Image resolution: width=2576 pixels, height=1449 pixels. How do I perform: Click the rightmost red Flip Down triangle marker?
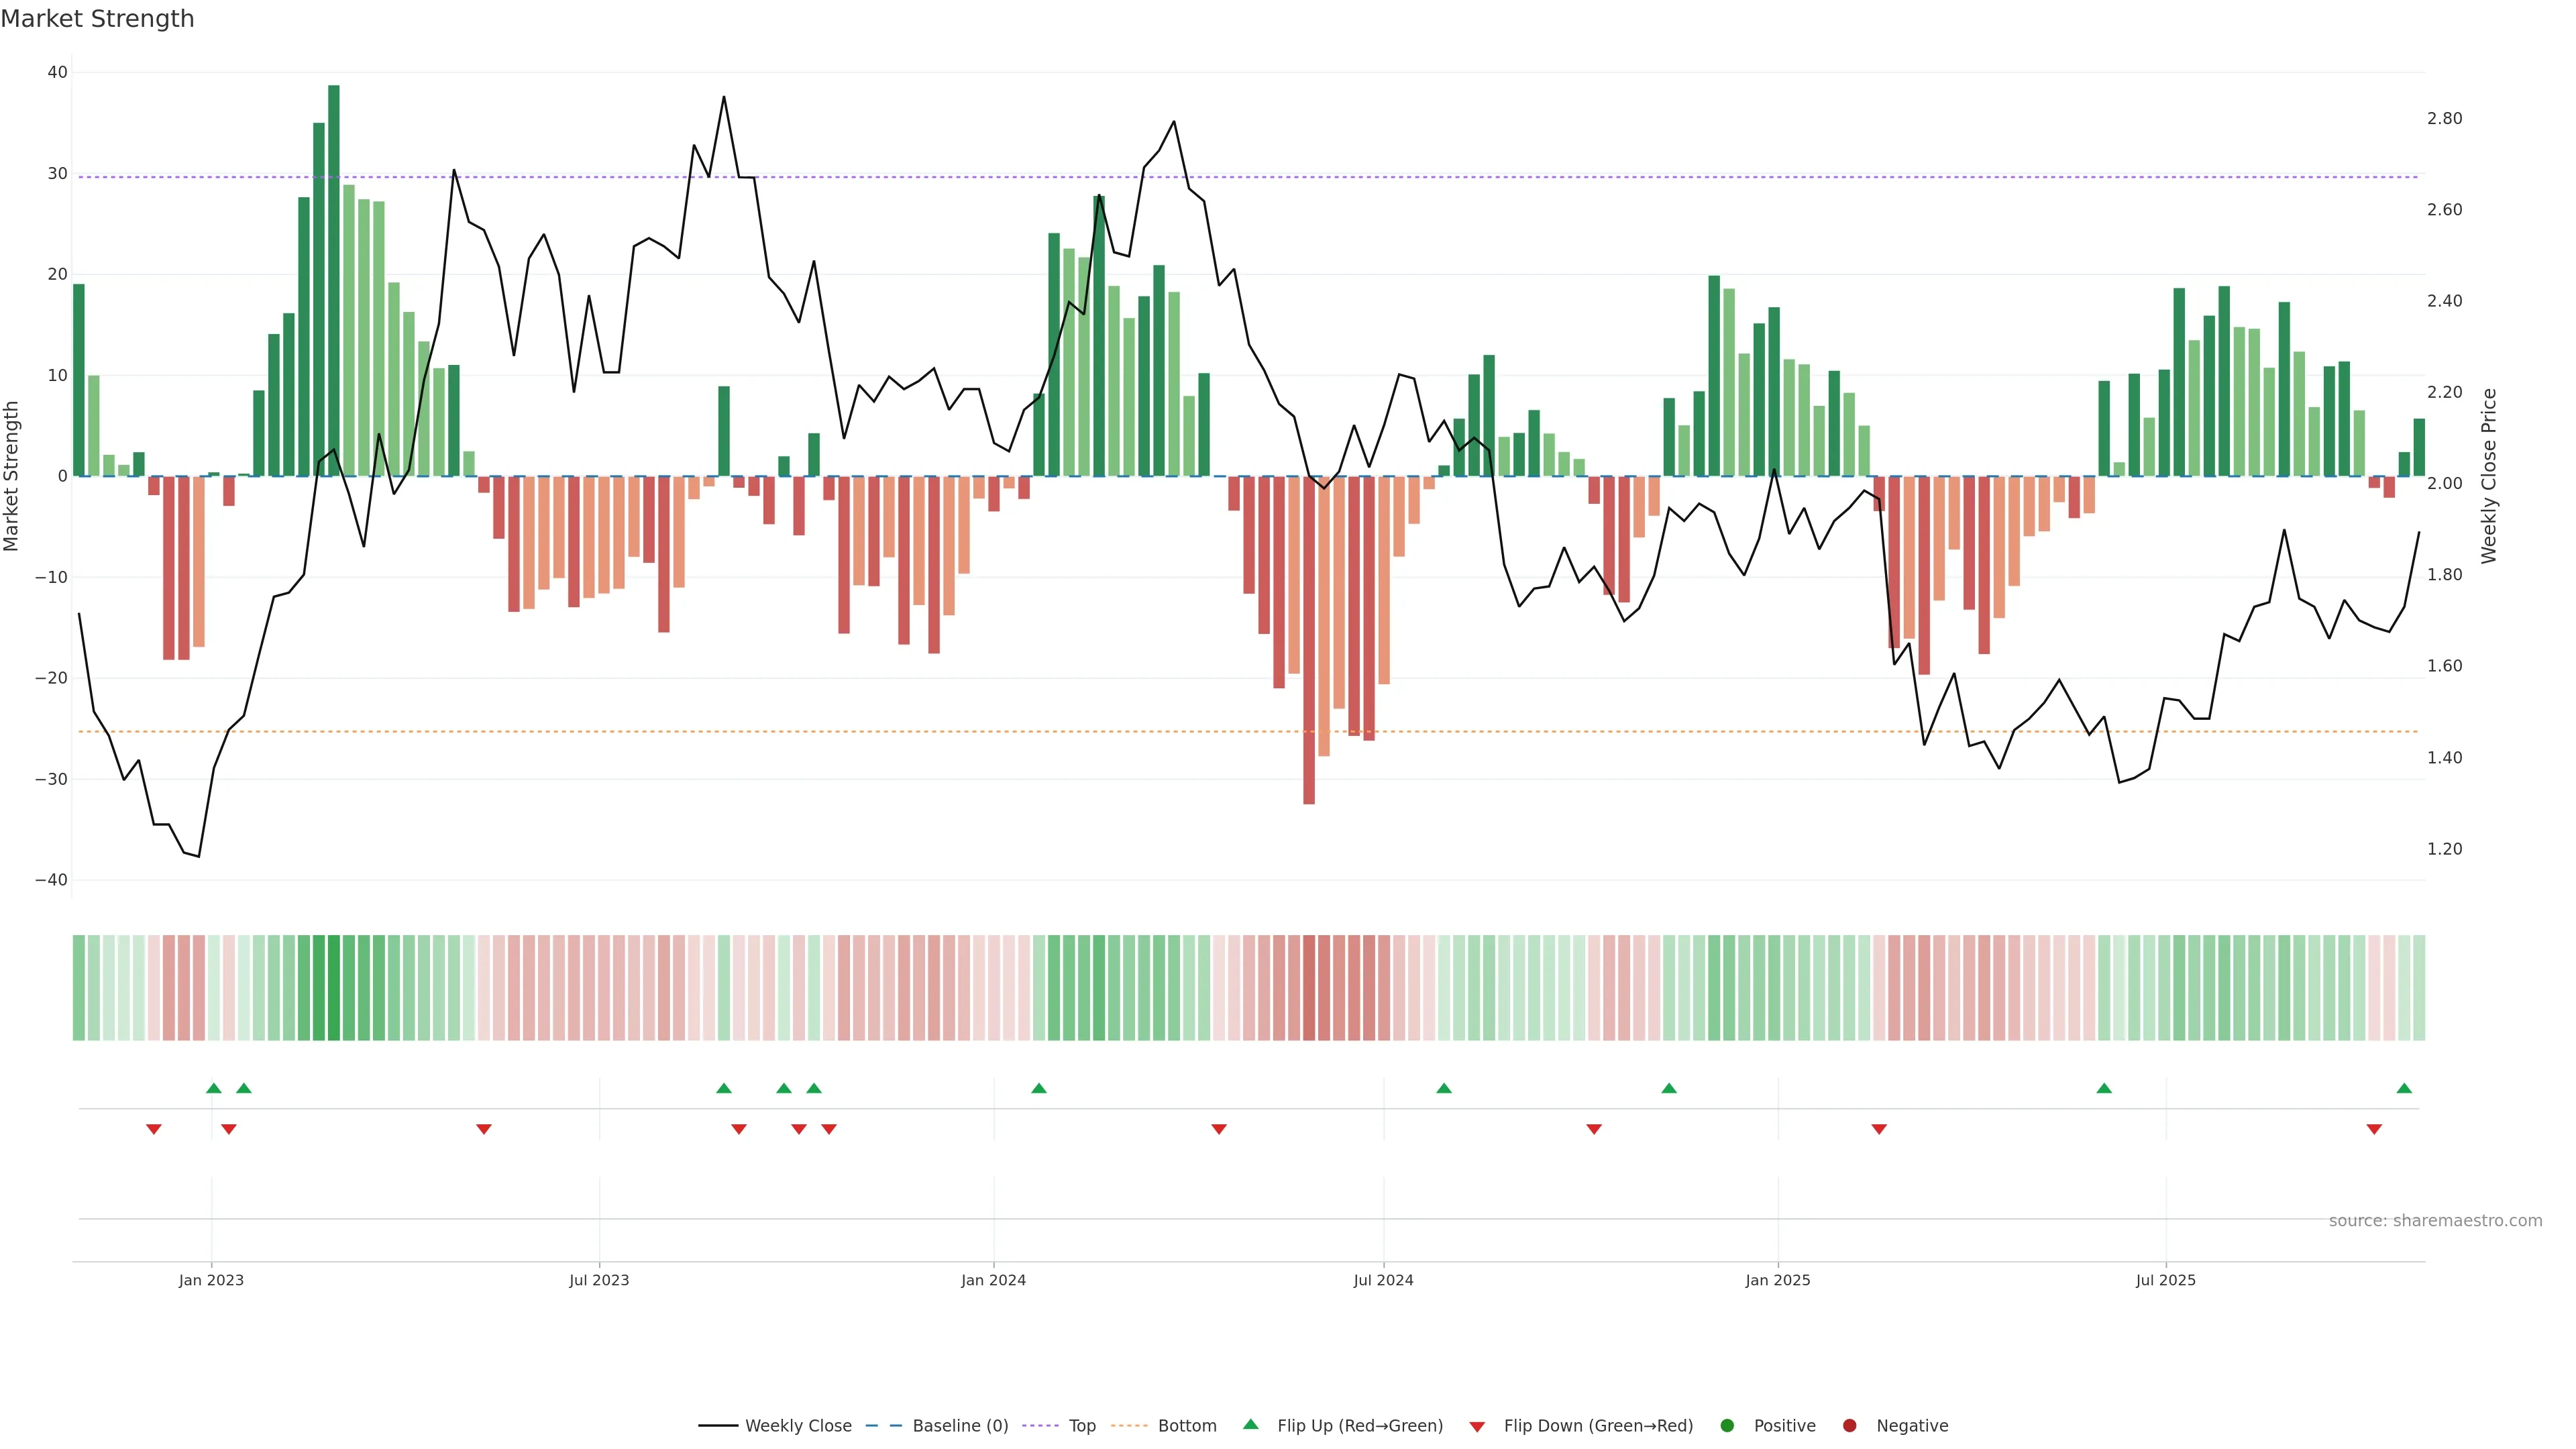(x=2374, y=1129)
